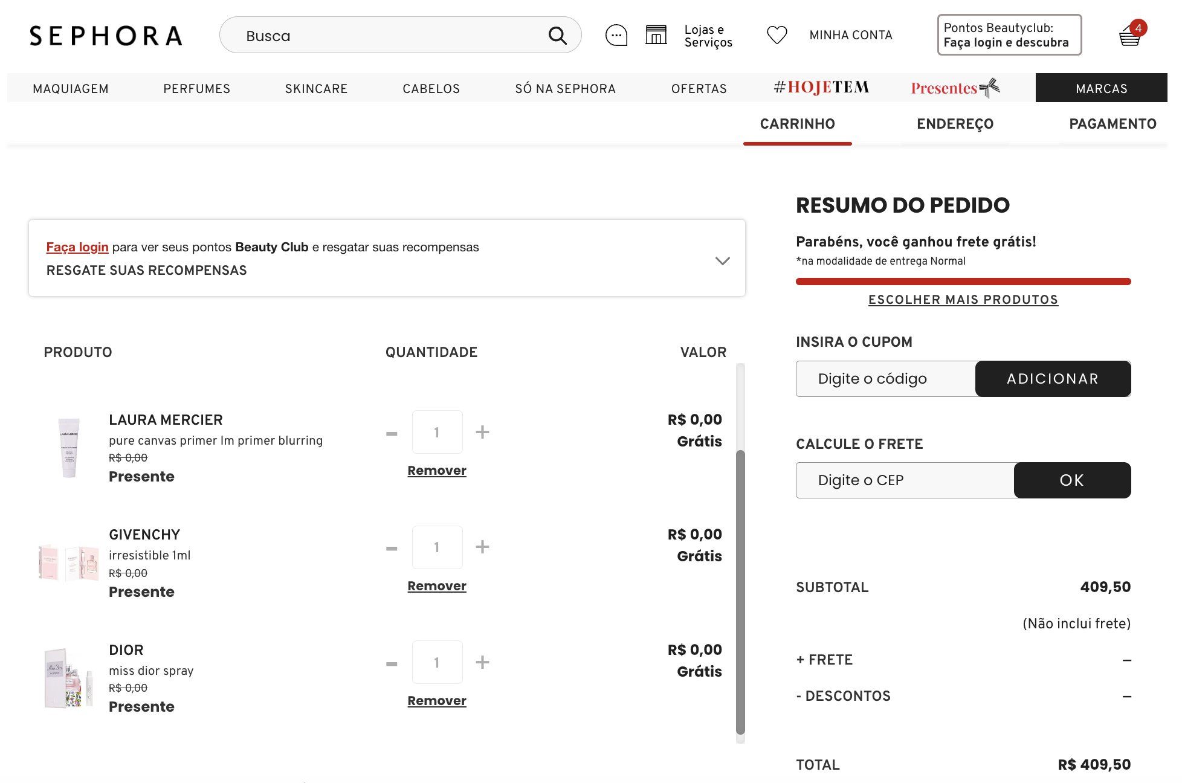This screenshot has height=783, width=1182.
Task: Open the Laura Mercier product thumbnail
Action: (68, 448)
